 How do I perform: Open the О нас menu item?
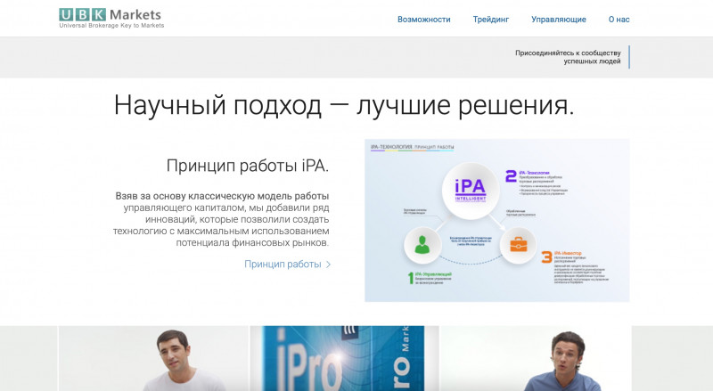(x=619, y=20)
